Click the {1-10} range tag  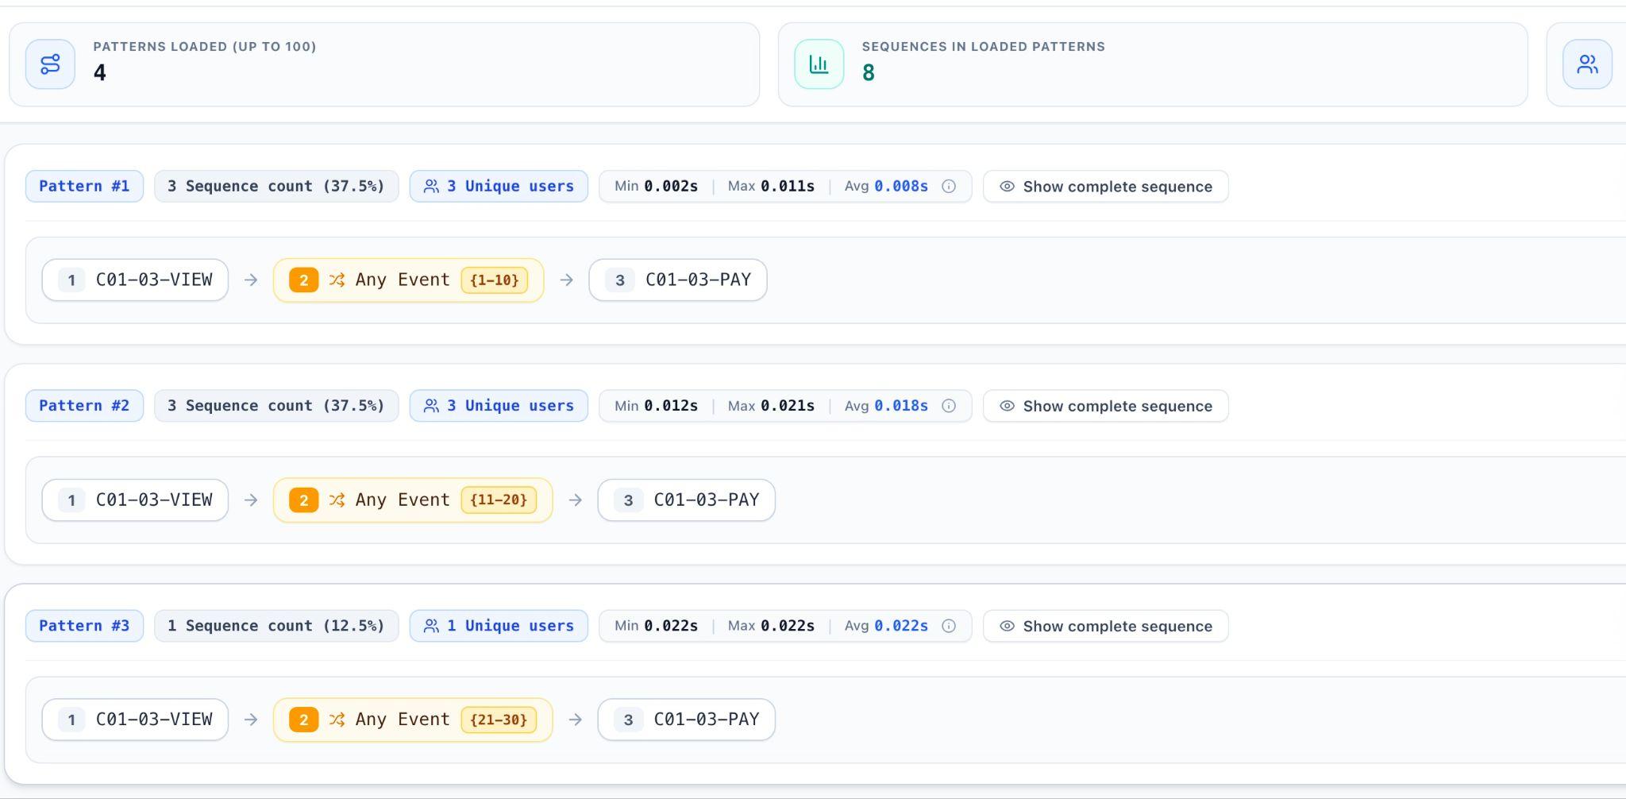[x=495, y=280]
